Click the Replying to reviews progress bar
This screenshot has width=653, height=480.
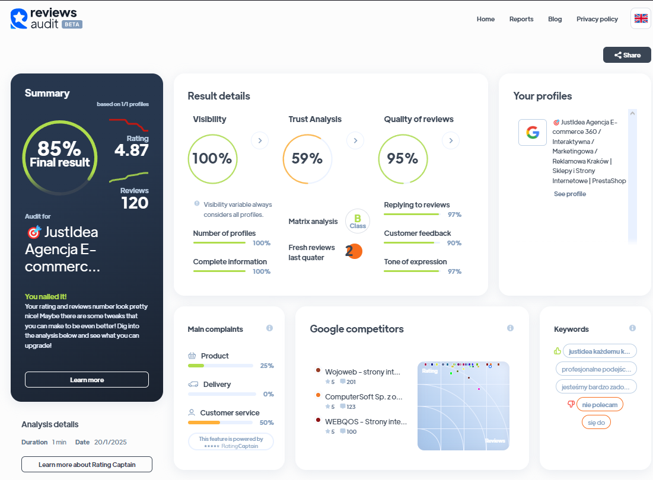pos(412,214)
